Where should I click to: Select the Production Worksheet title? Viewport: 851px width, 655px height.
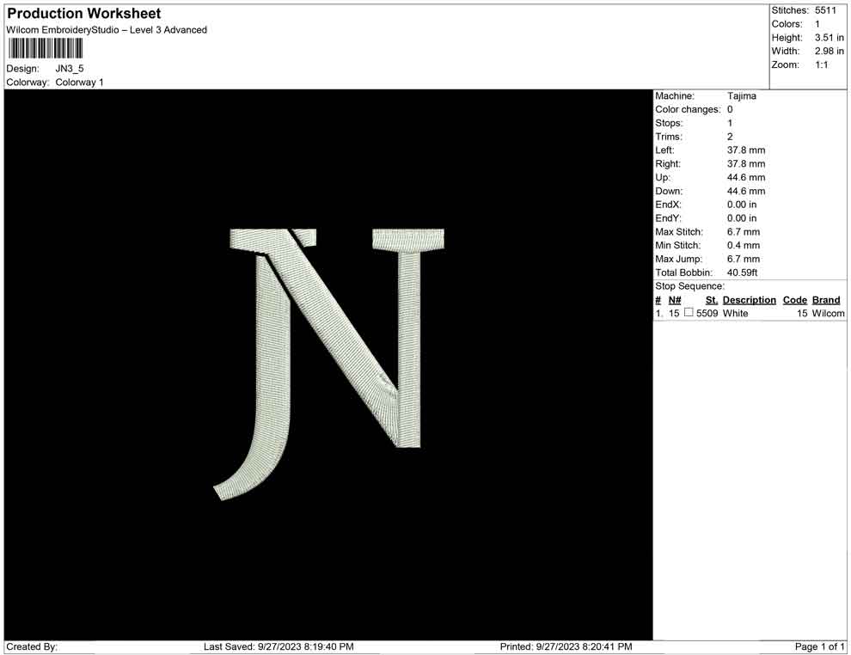point(84,14)
